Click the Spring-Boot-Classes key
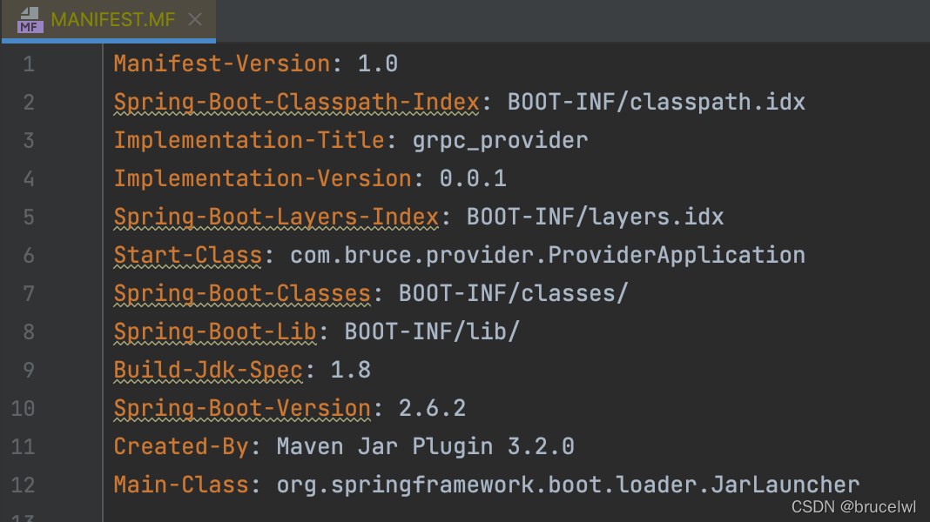This screenshot has width=930, height=522. (242, 293)
